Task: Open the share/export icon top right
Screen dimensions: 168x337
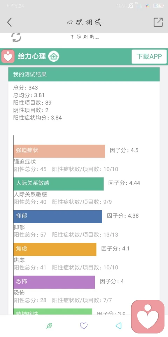Action: coord(158,22)
